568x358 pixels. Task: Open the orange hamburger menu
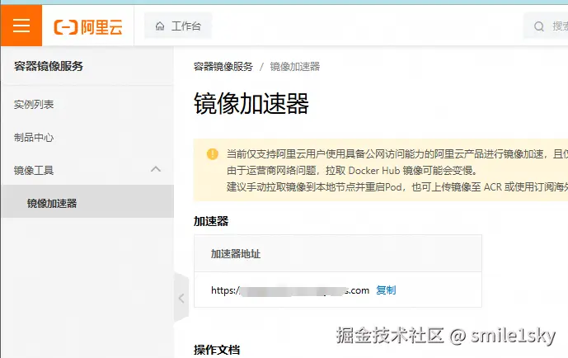[21, 26]
